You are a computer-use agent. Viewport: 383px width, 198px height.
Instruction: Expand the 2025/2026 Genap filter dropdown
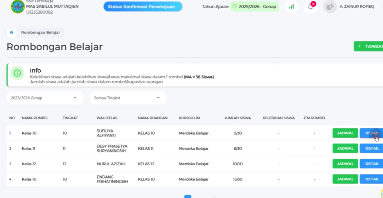click(x=45, y=98)
